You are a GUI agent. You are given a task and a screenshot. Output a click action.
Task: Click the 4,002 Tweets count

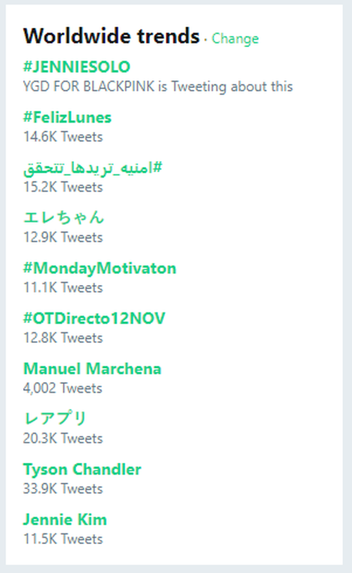(63, 388)
